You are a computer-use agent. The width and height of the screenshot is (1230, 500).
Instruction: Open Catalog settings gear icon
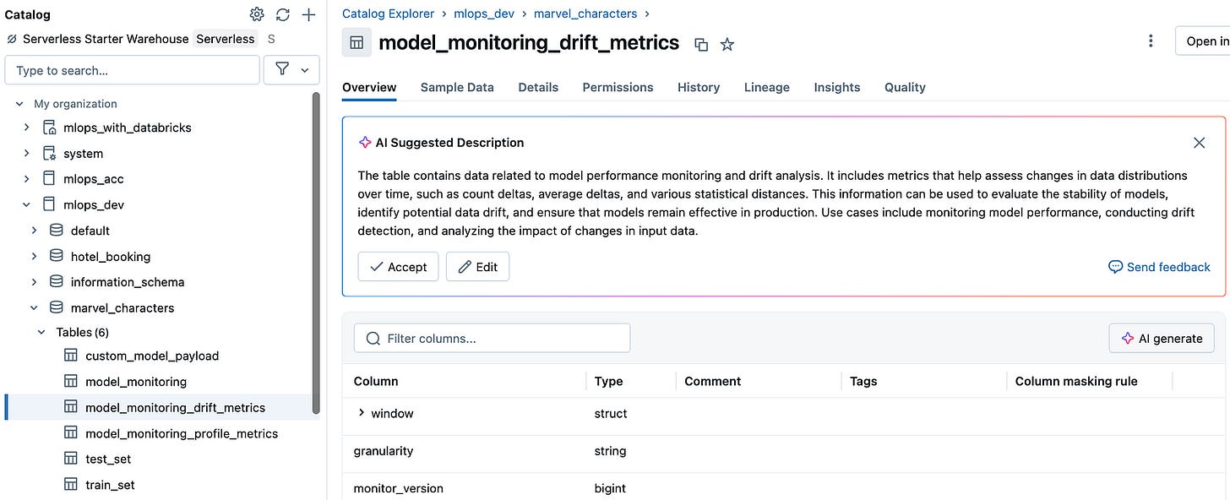[x=257, y=14]
